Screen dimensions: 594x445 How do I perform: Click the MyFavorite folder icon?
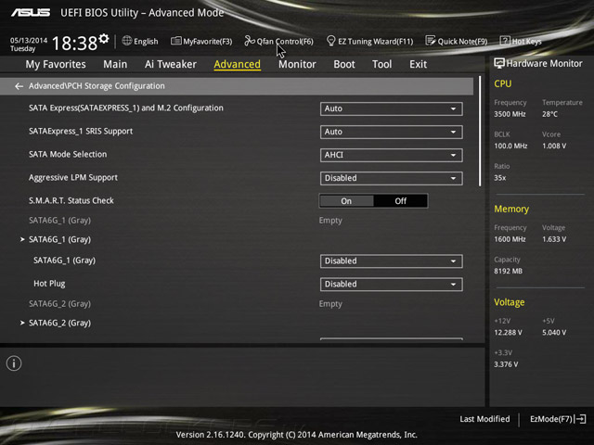click(x=176, y=41)
